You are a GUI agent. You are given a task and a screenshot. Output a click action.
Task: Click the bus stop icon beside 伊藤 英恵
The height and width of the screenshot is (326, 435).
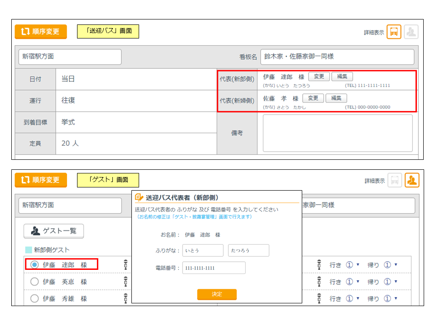click(126, 282)
